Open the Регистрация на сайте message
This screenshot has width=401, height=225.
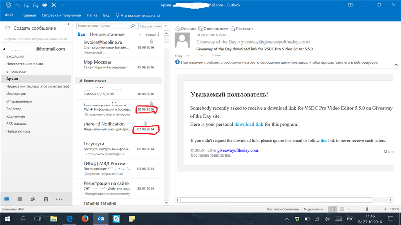point(119,188)
